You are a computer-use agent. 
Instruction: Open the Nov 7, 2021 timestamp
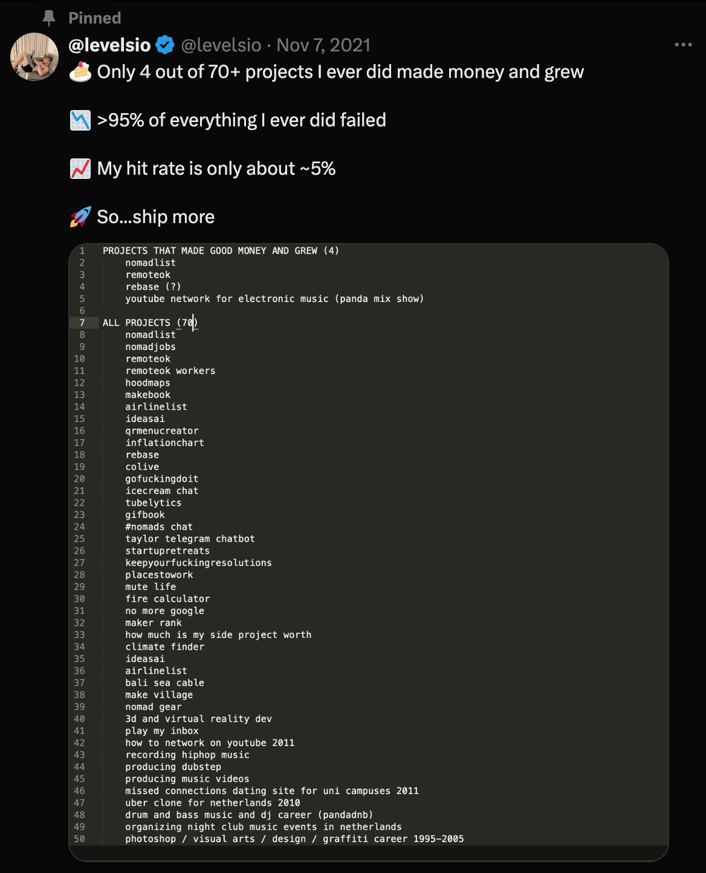(x=323, y=45)
